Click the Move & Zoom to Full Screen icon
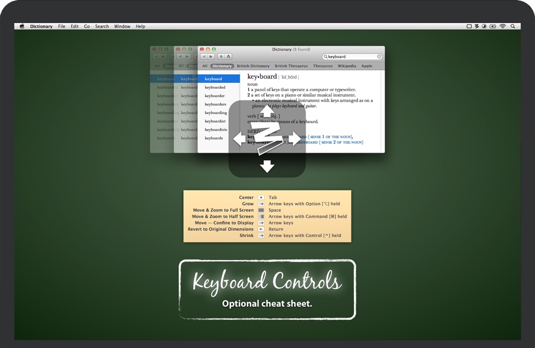The height and width of the screenshot is (348, 535). coord(261,210)
